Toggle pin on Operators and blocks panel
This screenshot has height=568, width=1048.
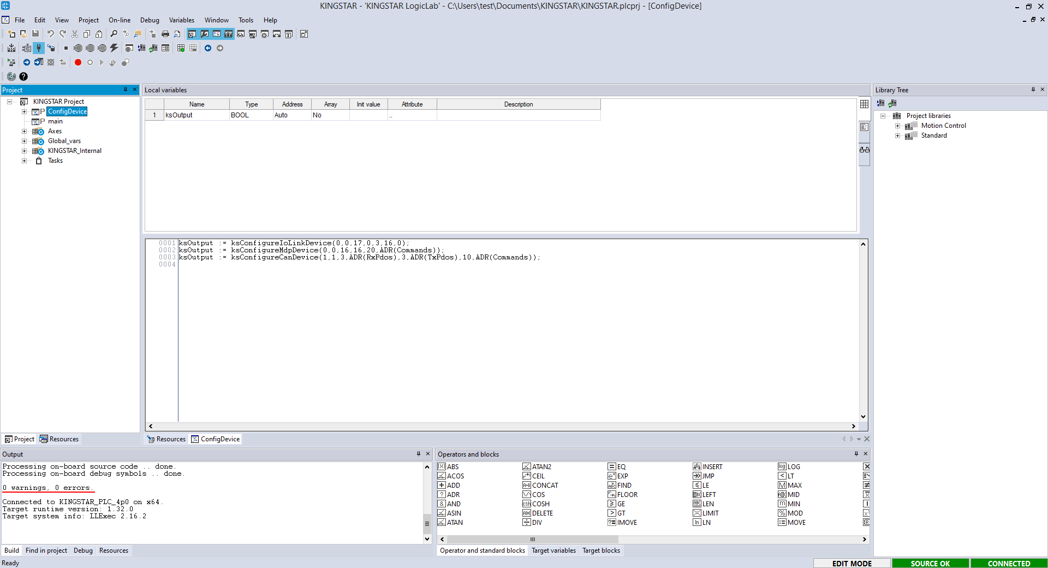pyautogui.click(x=856, y=454)
